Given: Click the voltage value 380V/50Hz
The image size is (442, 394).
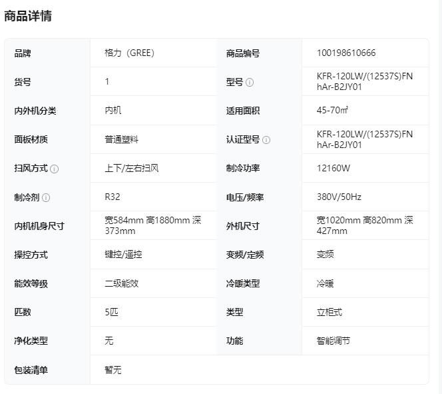Looking at the screenshot, I should click(x=339, y=197).
